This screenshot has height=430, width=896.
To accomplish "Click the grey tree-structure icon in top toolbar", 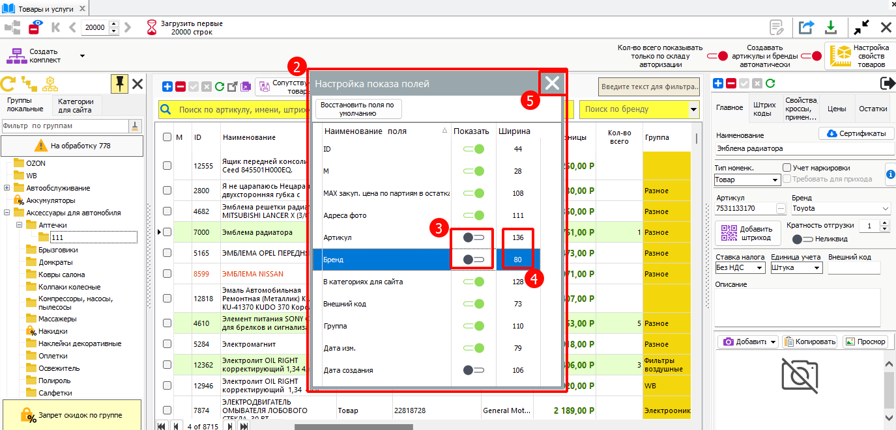I will (x=12, y=27).
